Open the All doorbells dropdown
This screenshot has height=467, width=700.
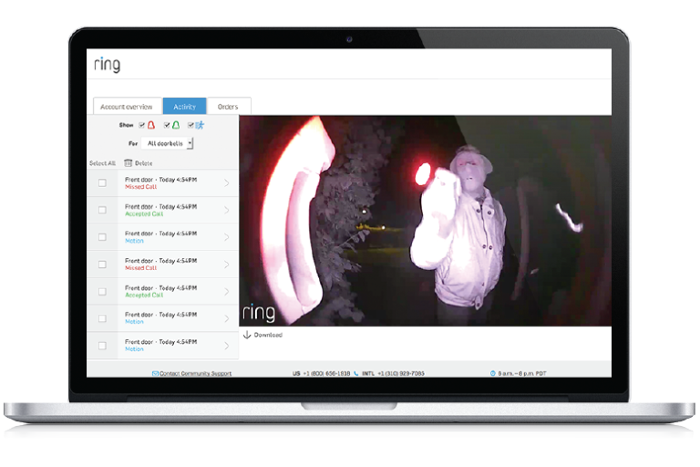click(168, 143)
